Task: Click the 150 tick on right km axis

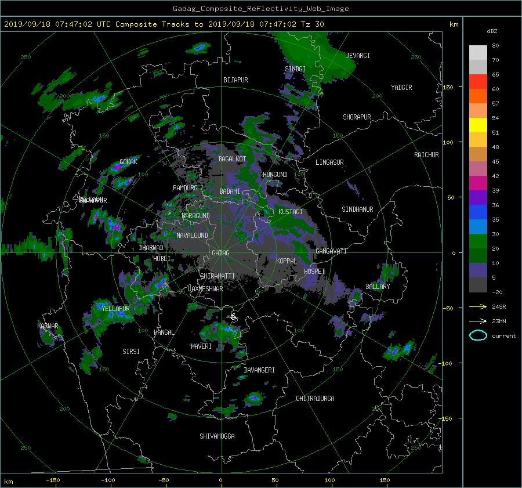Action: click(x=448, y=87)
